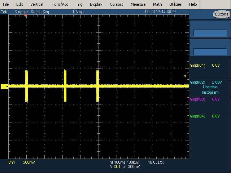Click the Tek logo label
Image resolution: width=231 pixels, height=173 pixels.
tap(4, 12)
